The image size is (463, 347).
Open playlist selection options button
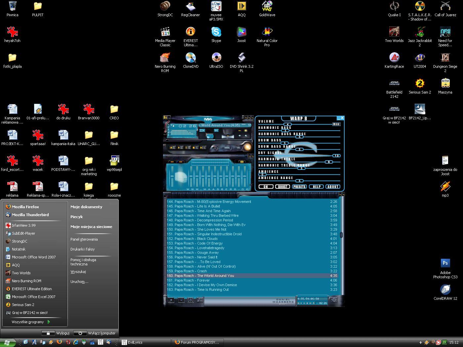pyautogui.click(x=190, y=300)
